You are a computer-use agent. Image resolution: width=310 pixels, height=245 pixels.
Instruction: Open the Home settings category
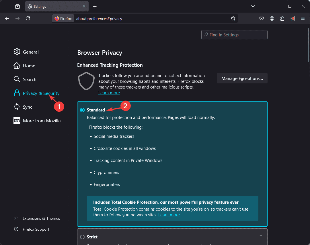click(24, 66)
